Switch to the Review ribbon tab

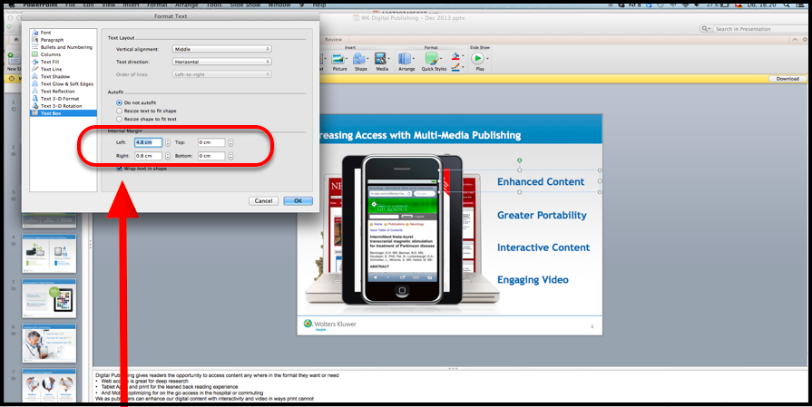pos(334,39)
